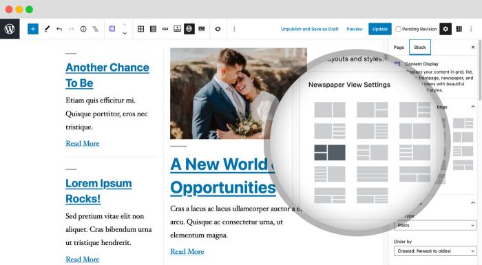
Task: Click Unpublish and Save as Draft
Action: (310, 29)
